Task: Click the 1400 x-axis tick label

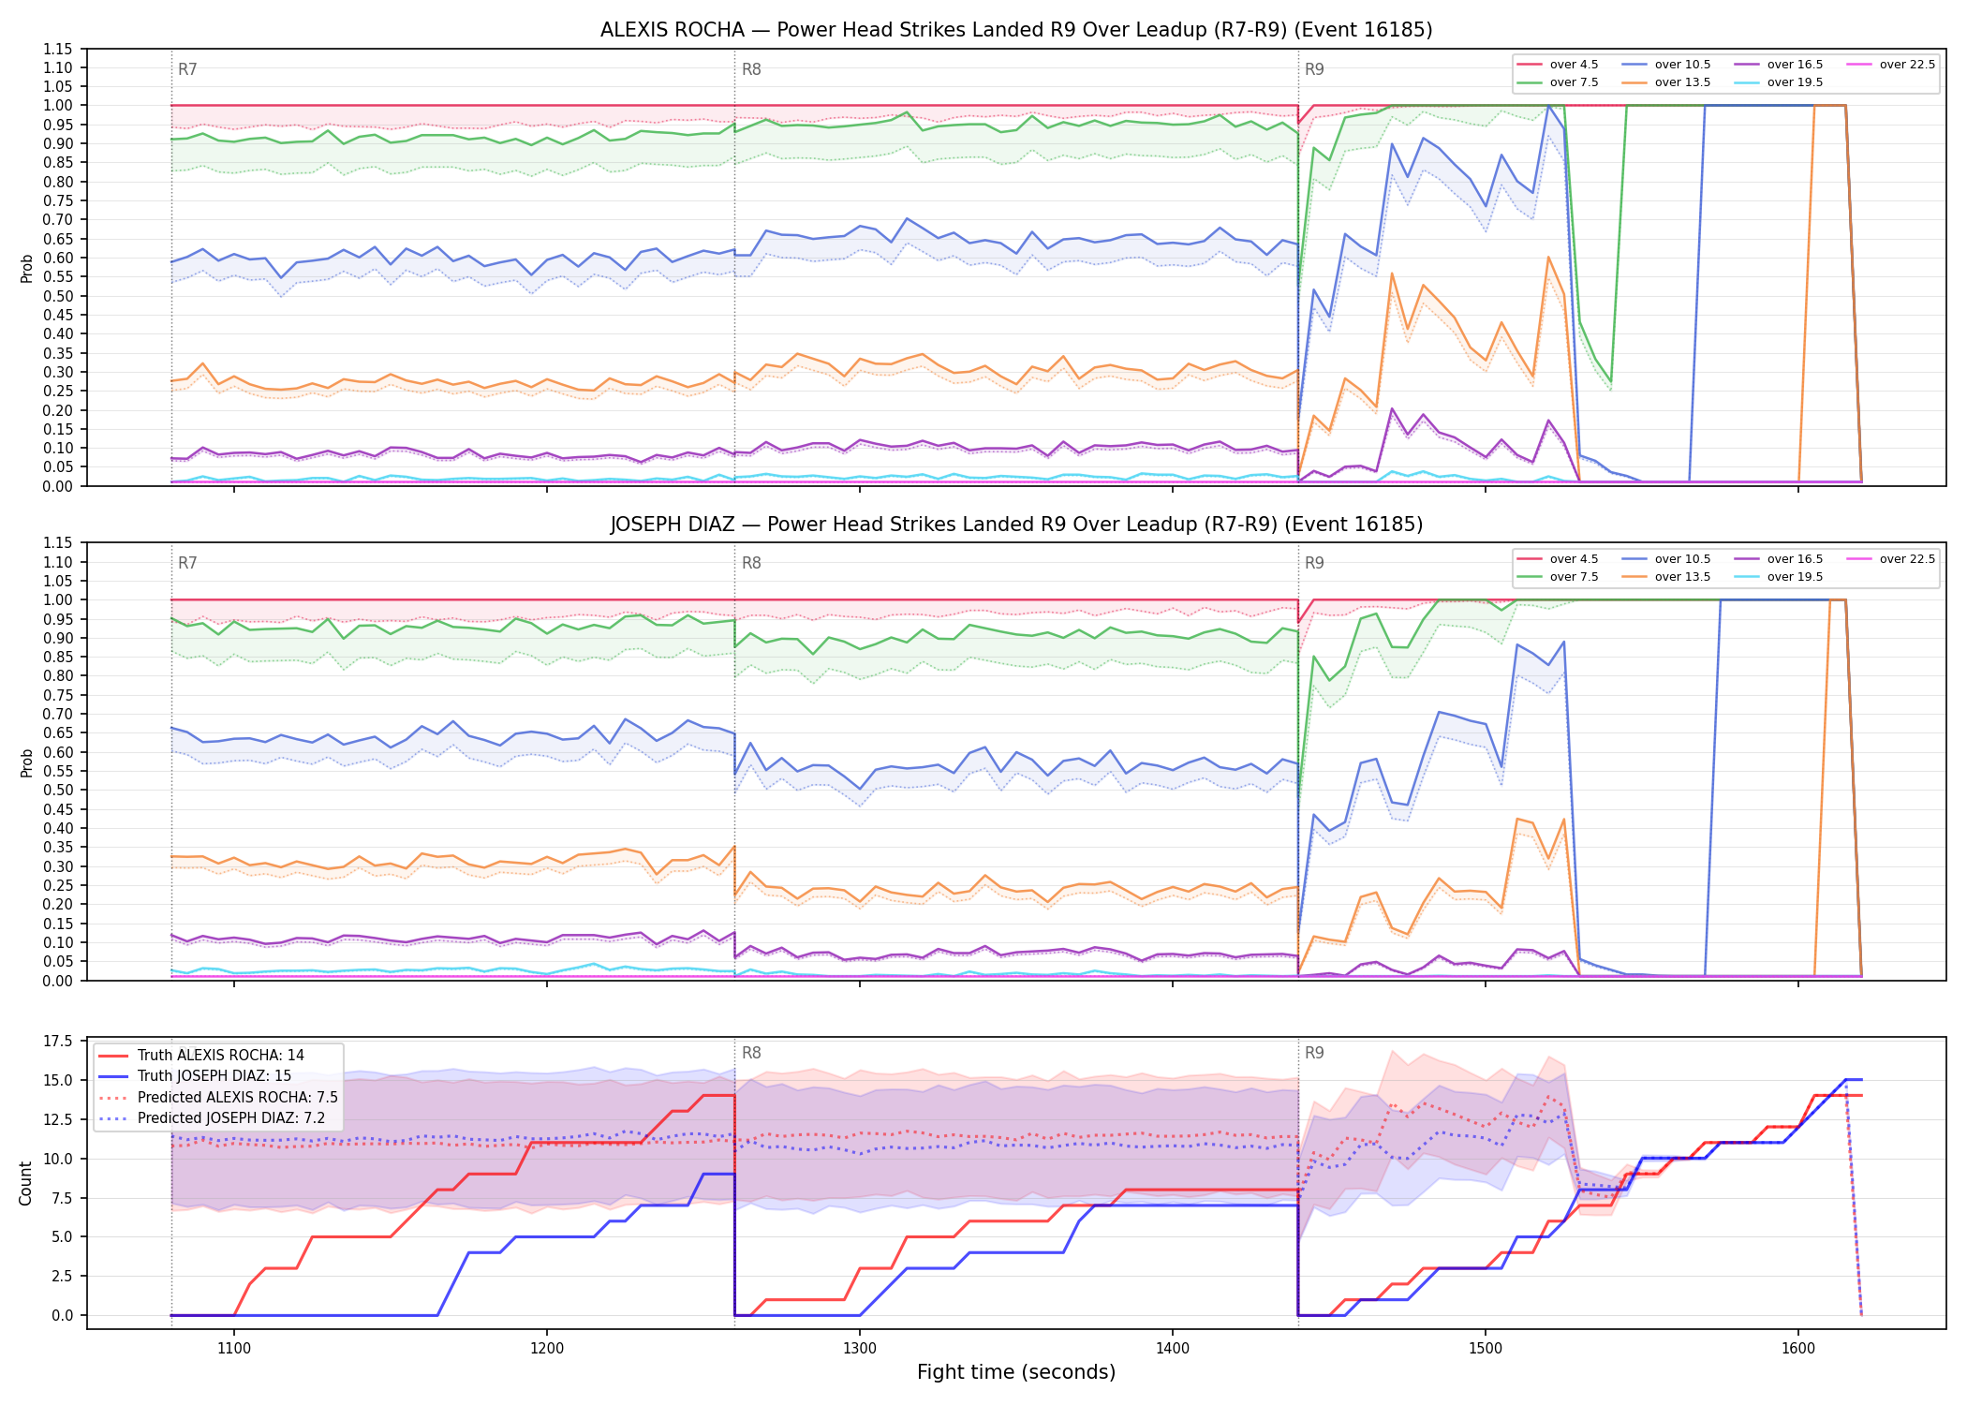Action: tap(1173, 1348)
